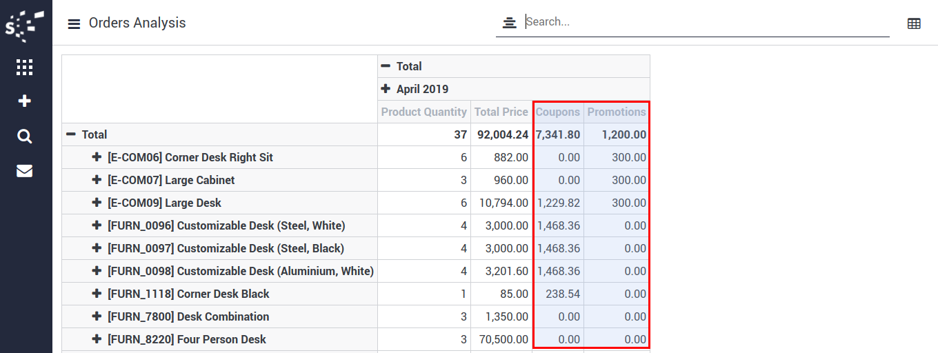938x353 pixels.
Task: Expand the [E-COM09] Large Desk row
Action: (x=97, y=203)
